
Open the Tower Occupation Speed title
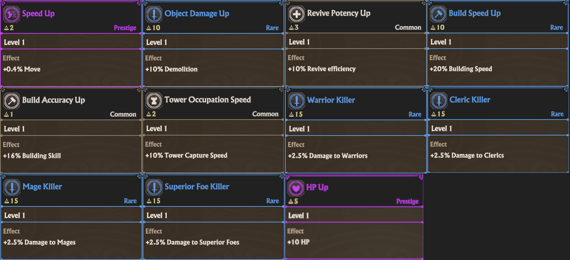tap(208, 100)
